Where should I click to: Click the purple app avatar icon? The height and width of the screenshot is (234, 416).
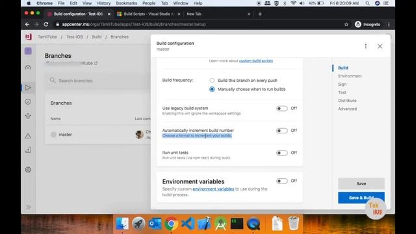click(28, 51)
